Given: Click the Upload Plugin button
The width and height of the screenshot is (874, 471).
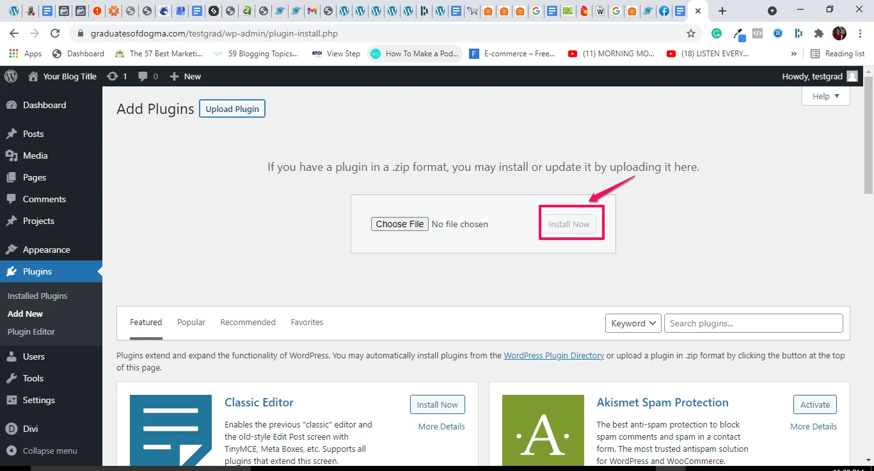Looking at the screenshot, I should (232, 108).
